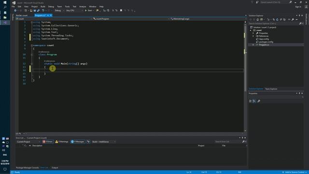Click the Quick Launch search icon
This screenshot has height=174, width=309.
tap(291, 2)
